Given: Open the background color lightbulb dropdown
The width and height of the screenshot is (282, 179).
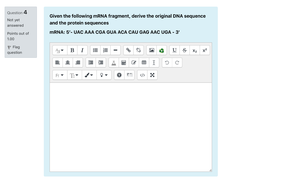Looking at the screenshot, I should pyautogui.click(x=104, y=75).
